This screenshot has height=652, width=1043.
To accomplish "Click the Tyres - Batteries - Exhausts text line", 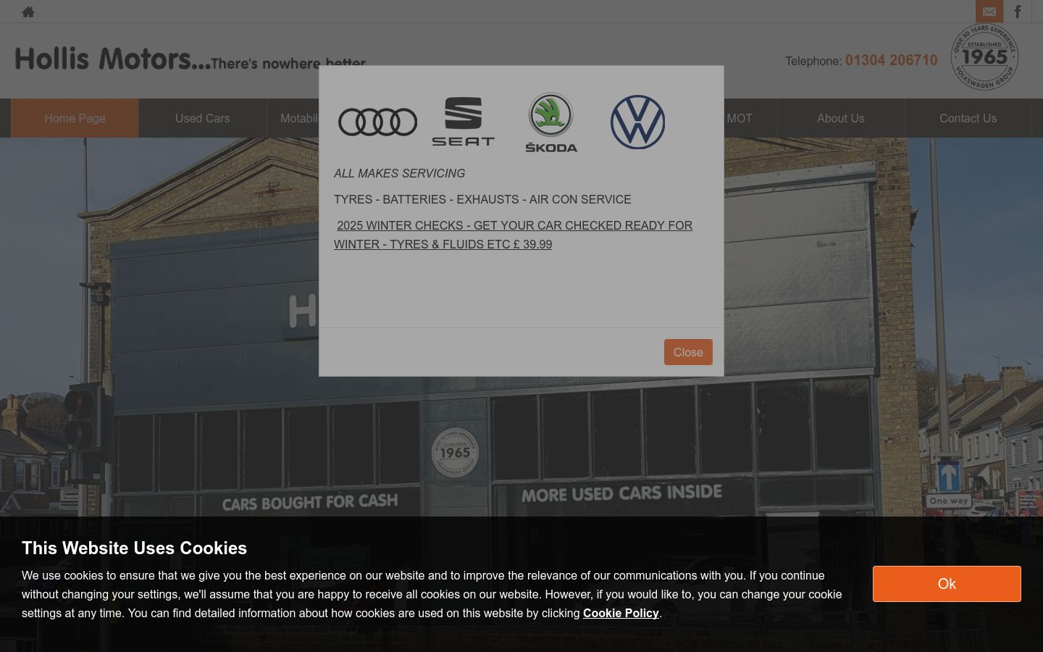I will [482, 199].
